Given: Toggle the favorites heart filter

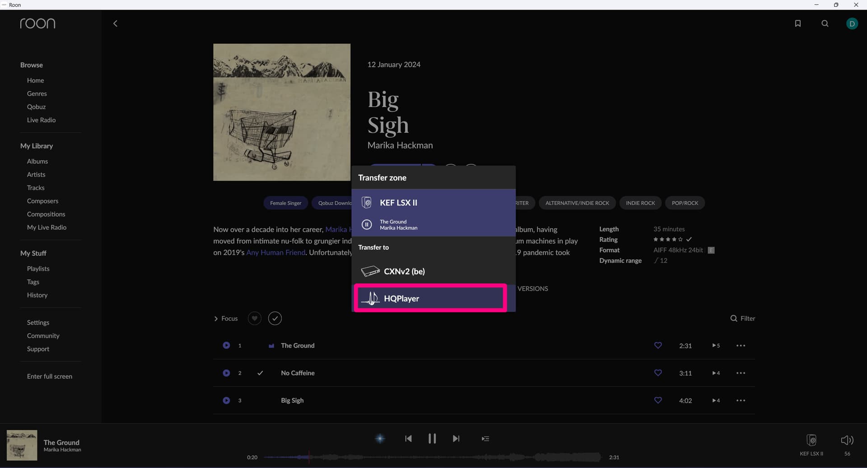Looking at the screenshot, I should [x=255, y=318].
